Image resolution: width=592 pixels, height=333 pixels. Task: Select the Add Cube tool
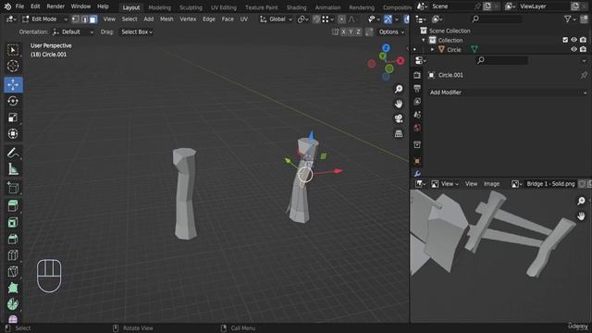click(x=13, y=188)
